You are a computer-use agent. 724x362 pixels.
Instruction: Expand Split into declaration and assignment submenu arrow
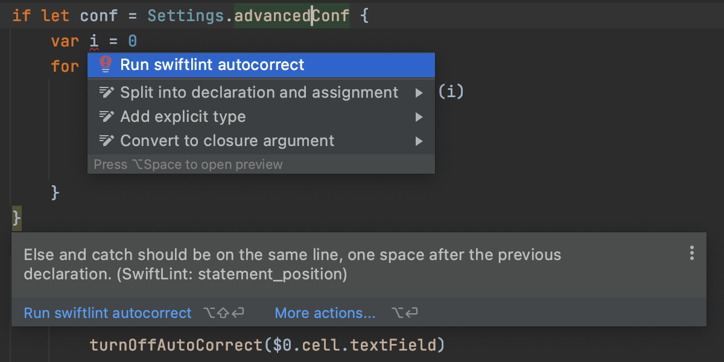click(419, 93)
